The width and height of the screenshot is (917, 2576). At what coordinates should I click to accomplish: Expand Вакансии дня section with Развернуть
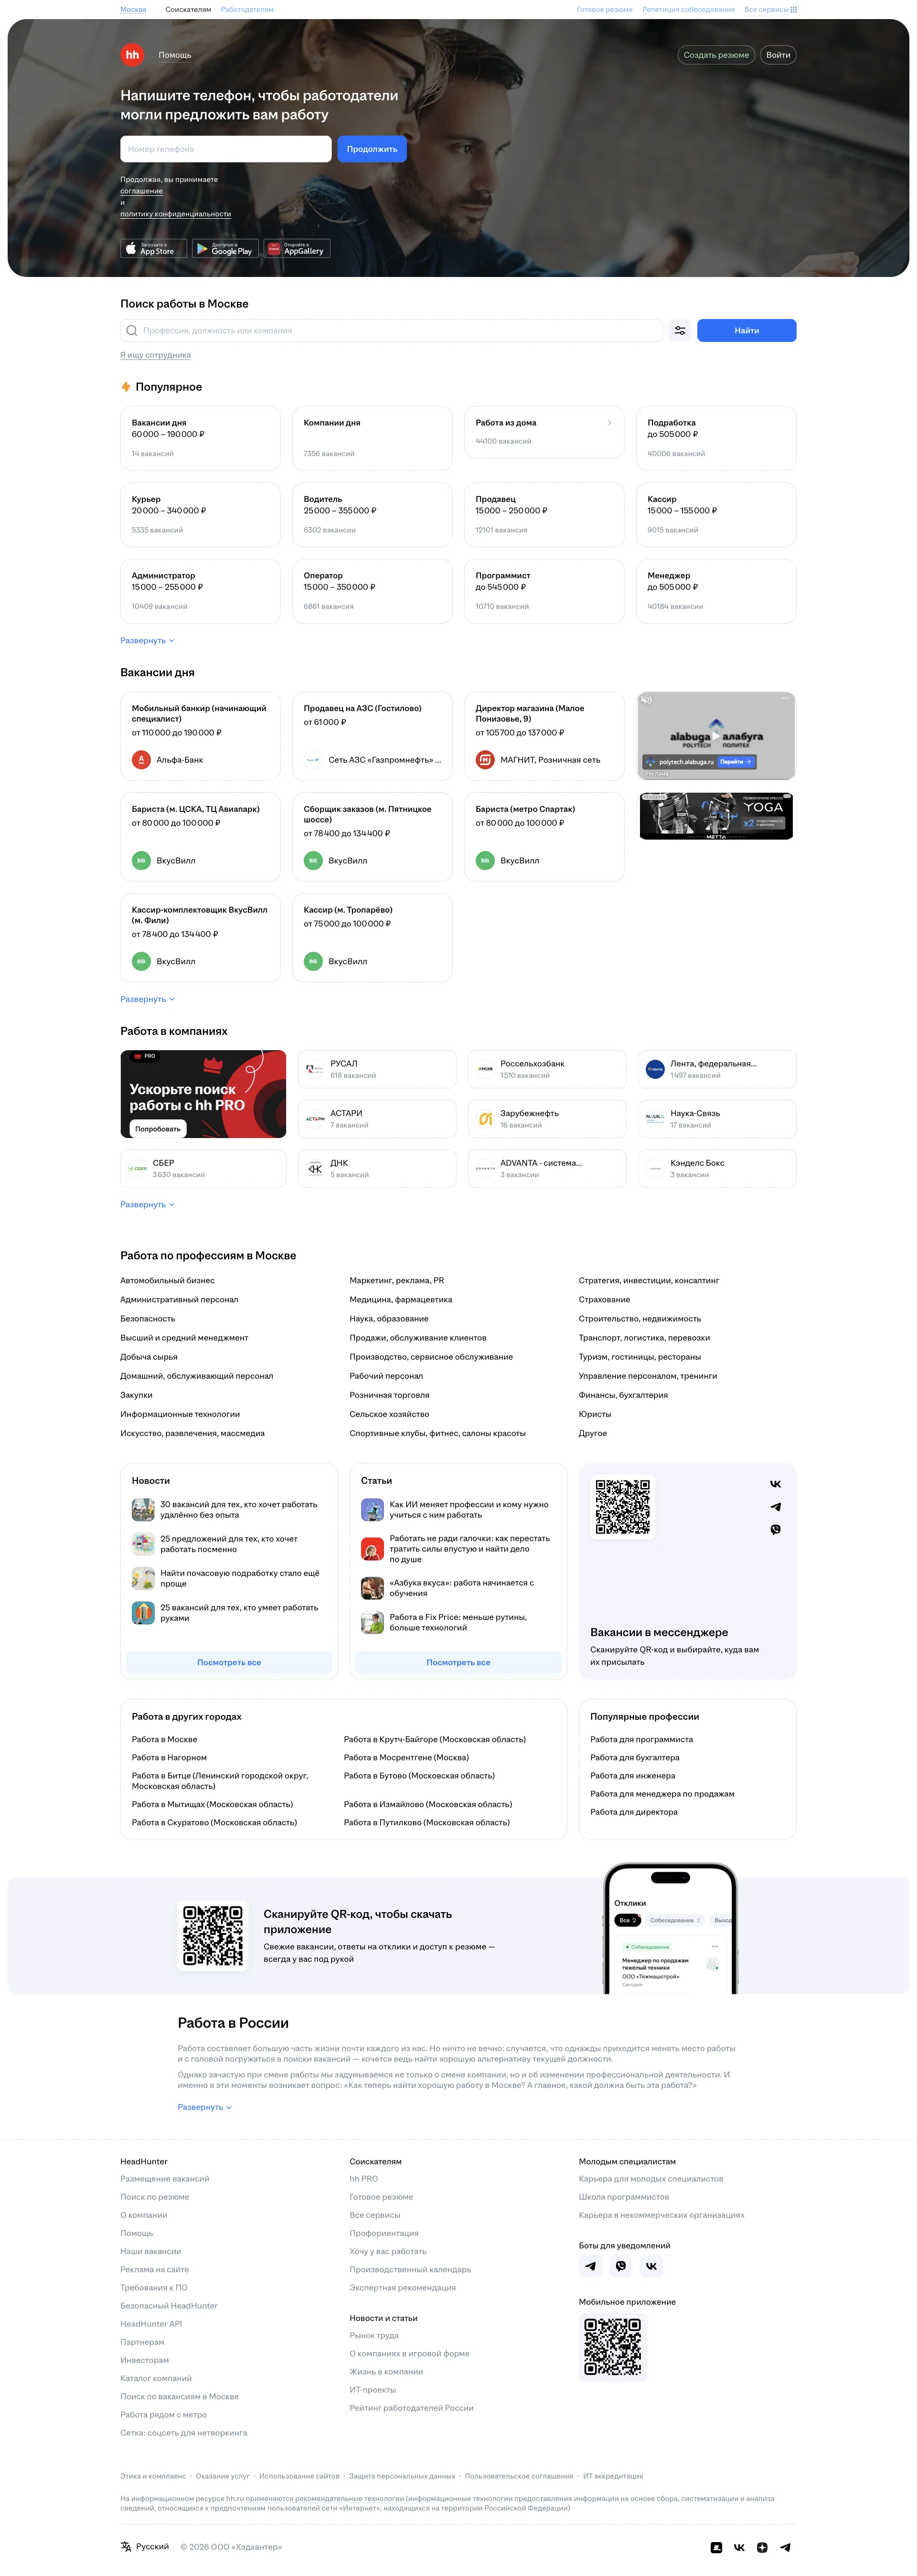147,999
